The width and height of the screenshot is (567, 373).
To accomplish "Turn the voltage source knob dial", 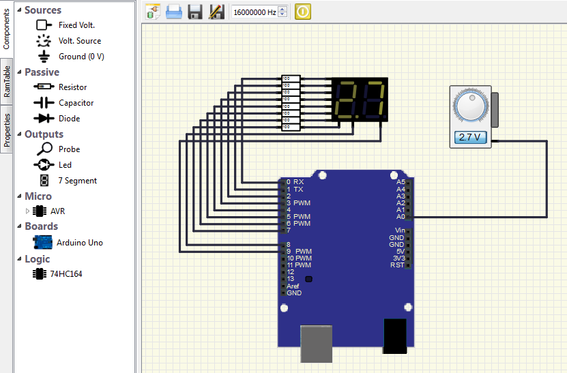I will [x=470, y=107].
